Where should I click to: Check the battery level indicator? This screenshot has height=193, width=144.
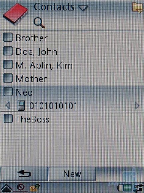[124, 188]
